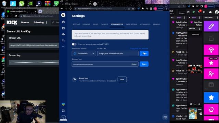Open Restream sidebar more options dots
This screenshot has width=219, height=123.
(x=63, y=46)
